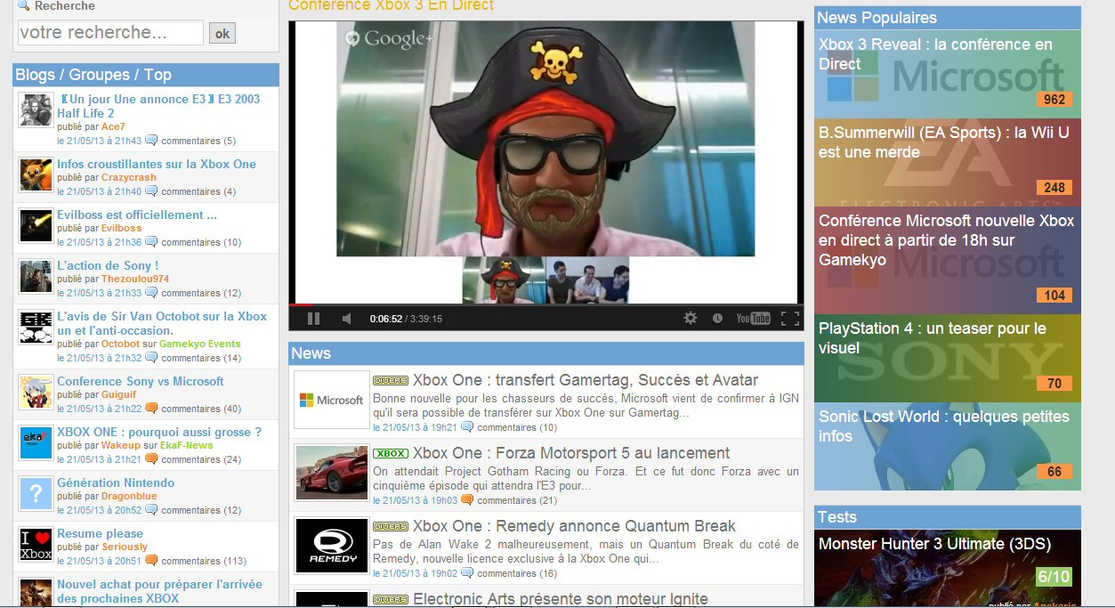Visit author Thezoulou974's profile
The image size is (1115, 608).
click(135, 279)
